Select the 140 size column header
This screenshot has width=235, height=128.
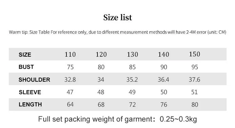pyautogui.click(x=164, y=54)
